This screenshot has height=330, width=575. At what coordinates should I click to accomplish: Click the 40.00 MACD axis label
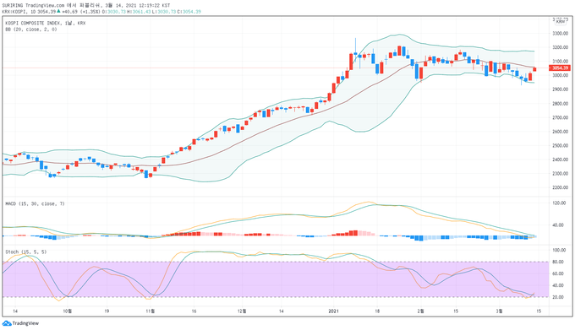pos(558,225)
